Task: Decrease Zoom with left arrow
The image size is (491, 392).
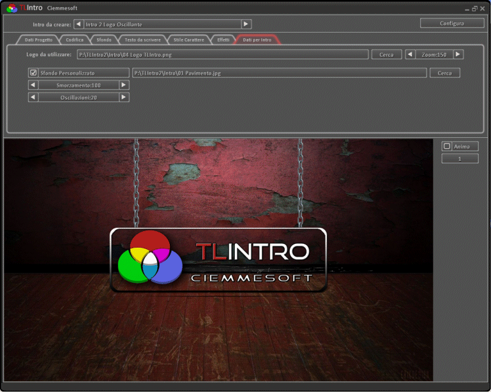Action: point(410,54)
